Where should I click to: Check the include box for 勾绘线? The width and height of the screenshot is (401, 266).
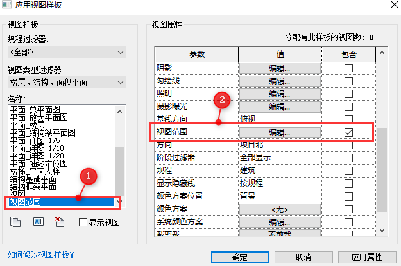(348, 81)
